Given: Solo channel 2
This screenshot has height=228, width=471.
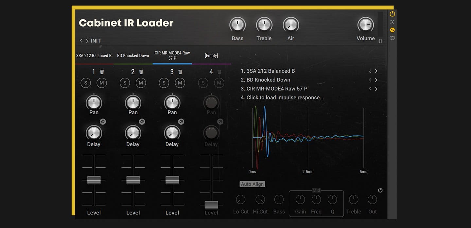Looking at the screenshot, I should click(125, 83).
